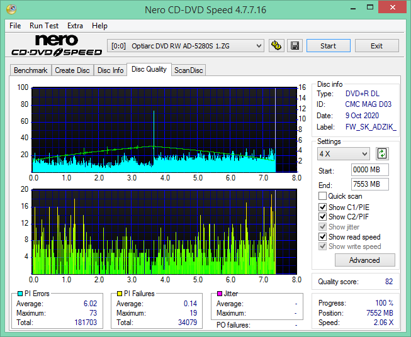Click PI Failures total 34079
Screen dimensions: 411x337
point(188,322)
